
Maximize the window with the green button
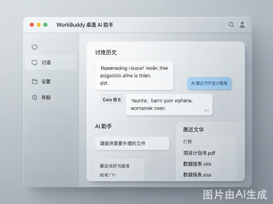(x=45, y=25)
